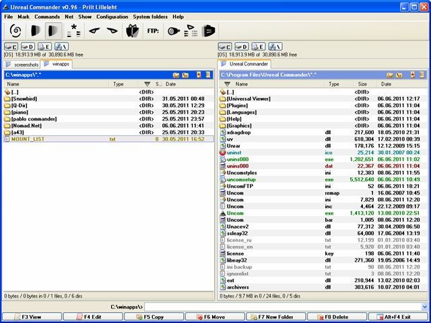Open history icon in right path bar
The image size is (431, 323).
tap(422, 75)
